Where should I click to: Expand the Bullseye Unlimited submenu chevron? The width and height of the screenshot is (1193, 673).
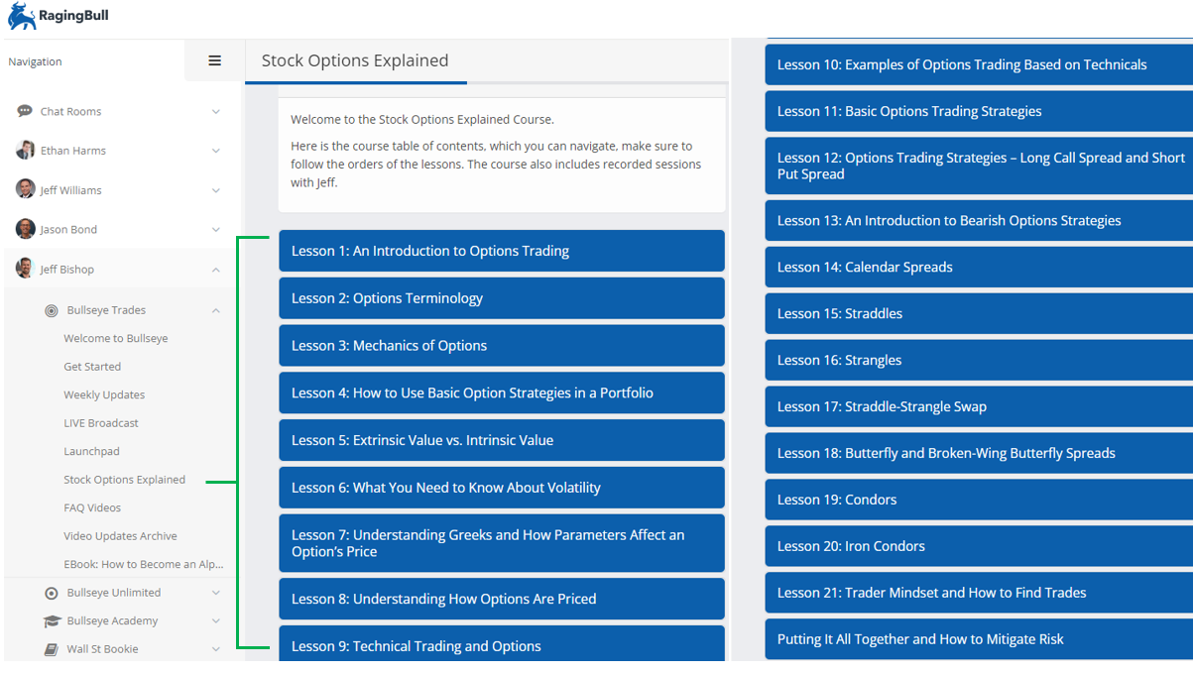(x=216, y=593)
